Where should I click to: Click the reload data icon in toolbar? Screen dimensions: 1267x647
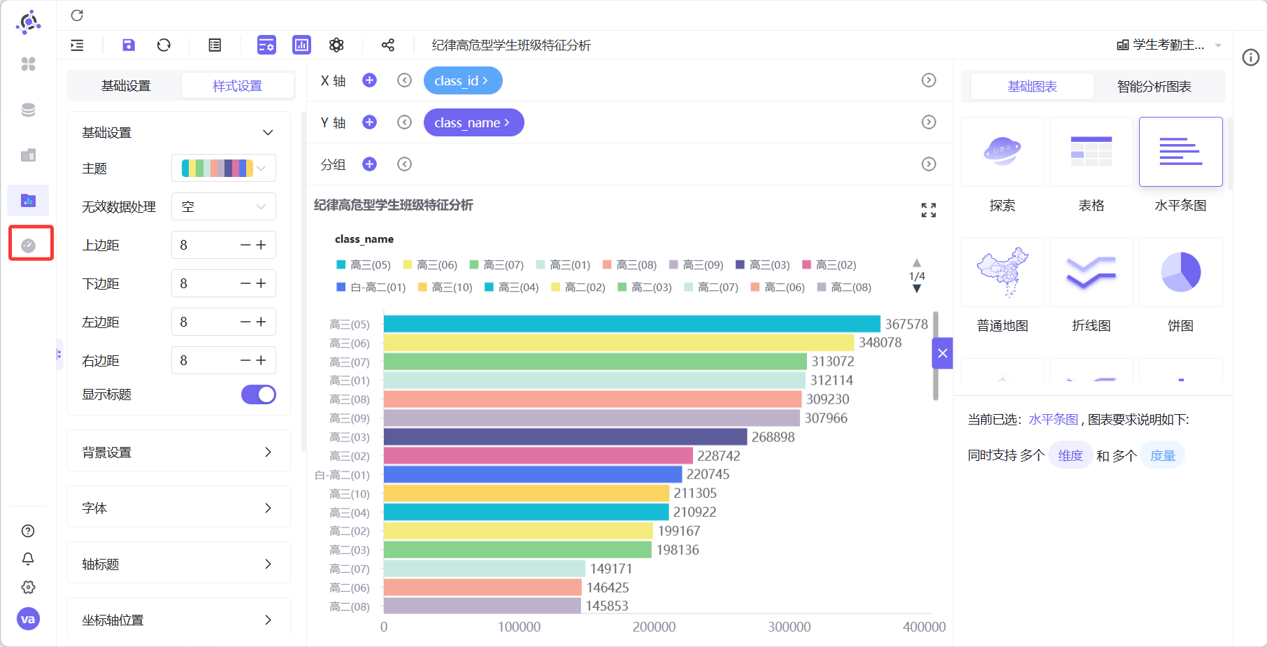pos(164,45)
